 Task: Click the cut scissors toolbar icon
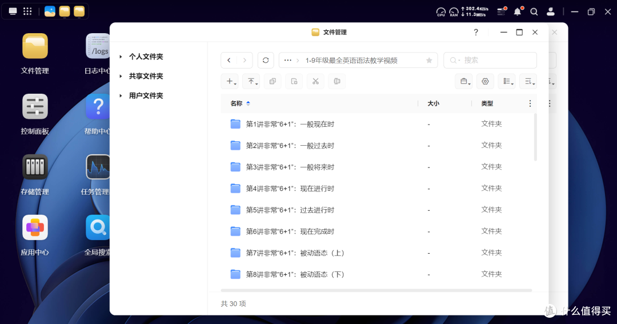click(315, 82)
